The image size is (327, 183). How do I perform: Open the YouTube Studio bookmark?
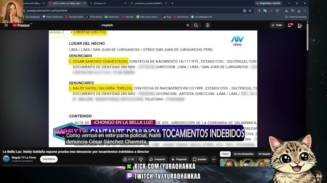coord(74,17)
